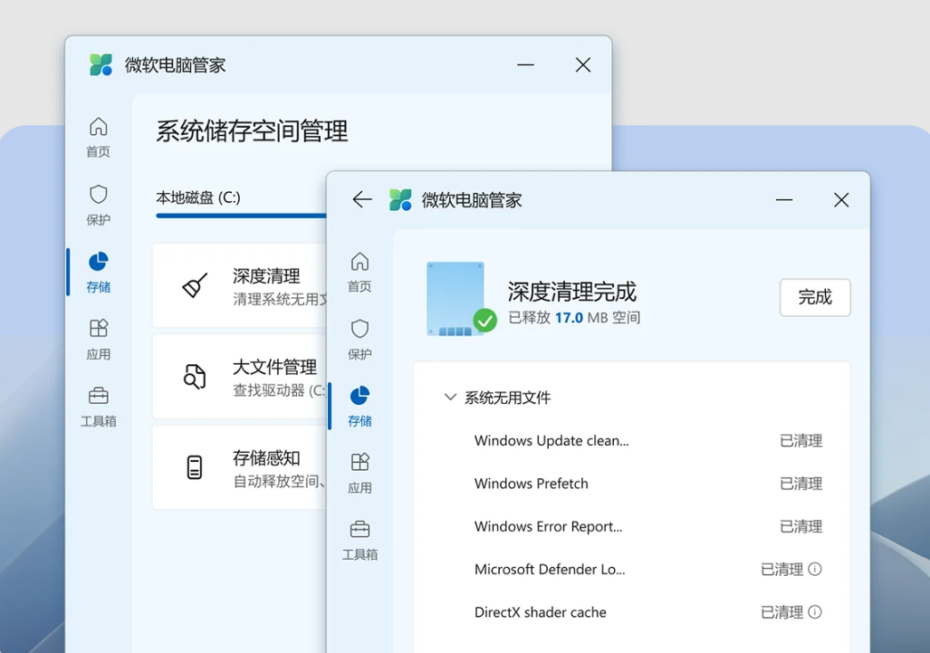Click the 微软电脑管家 title in the back window

pos(175,65)
